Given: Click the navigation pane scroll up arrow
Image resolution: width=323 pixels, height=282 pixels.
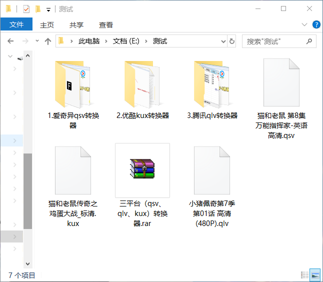Looking at the screenshot, I should coord(28,55).
